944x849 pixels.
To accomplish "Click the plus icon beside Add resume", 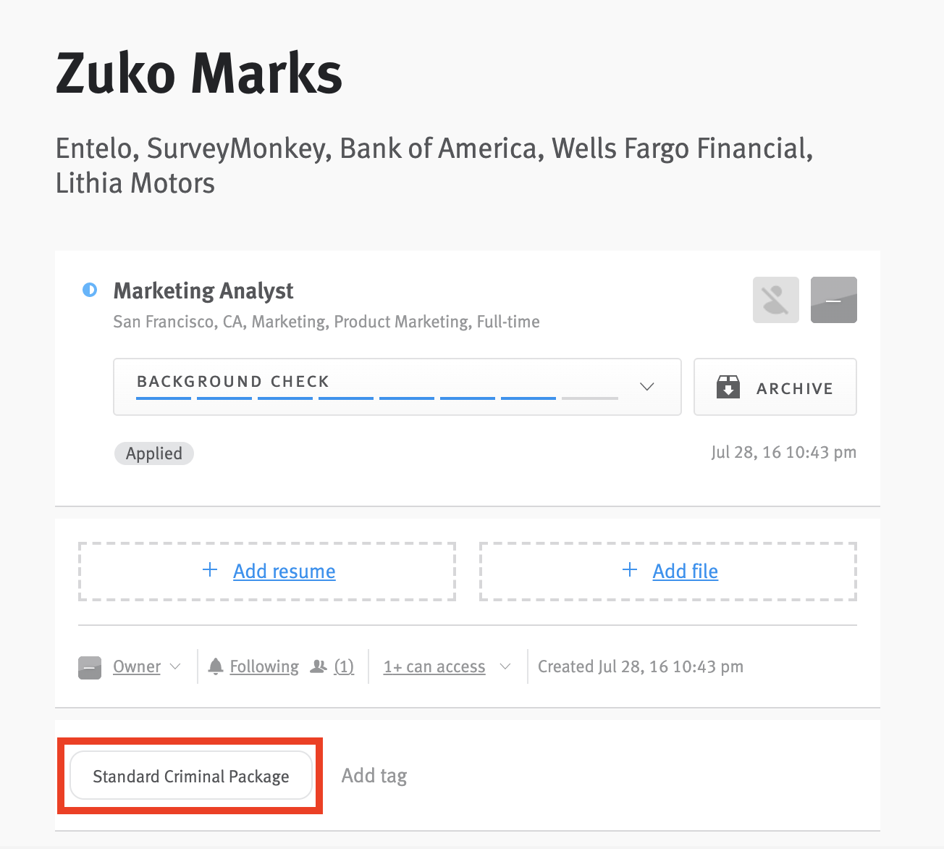I will point(210,570).
